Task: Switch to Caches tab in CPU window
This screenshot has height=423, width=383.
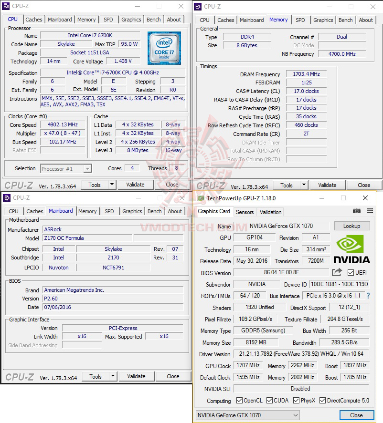Action: pyautogui.click(x=34, y=20)
